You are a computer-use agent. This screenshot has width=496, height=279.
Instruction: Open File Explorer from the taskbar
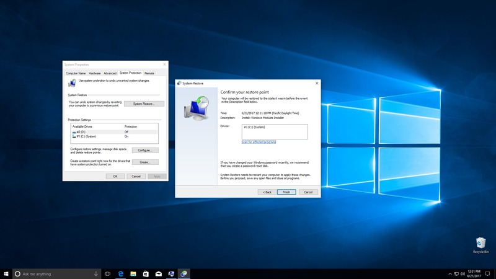click(x=133, y=273)
